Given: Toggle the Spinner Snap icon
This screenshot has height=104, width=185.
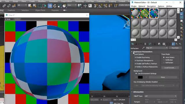Looking at the screenshot, I should (110, 6).
